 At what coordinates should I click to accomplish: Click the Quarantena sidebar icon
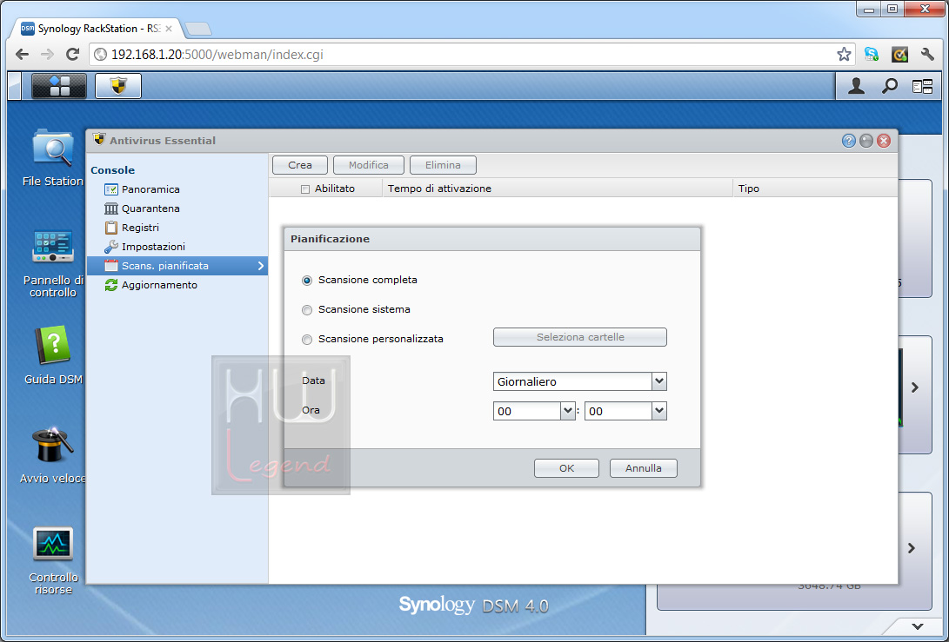click(110, 208)
